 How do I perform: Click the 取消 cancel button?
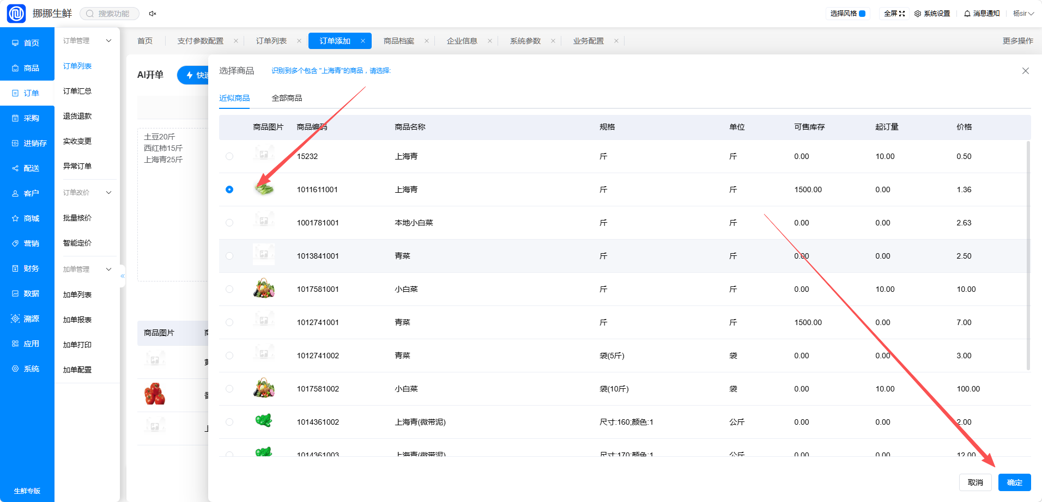click(x=976, y=482)
